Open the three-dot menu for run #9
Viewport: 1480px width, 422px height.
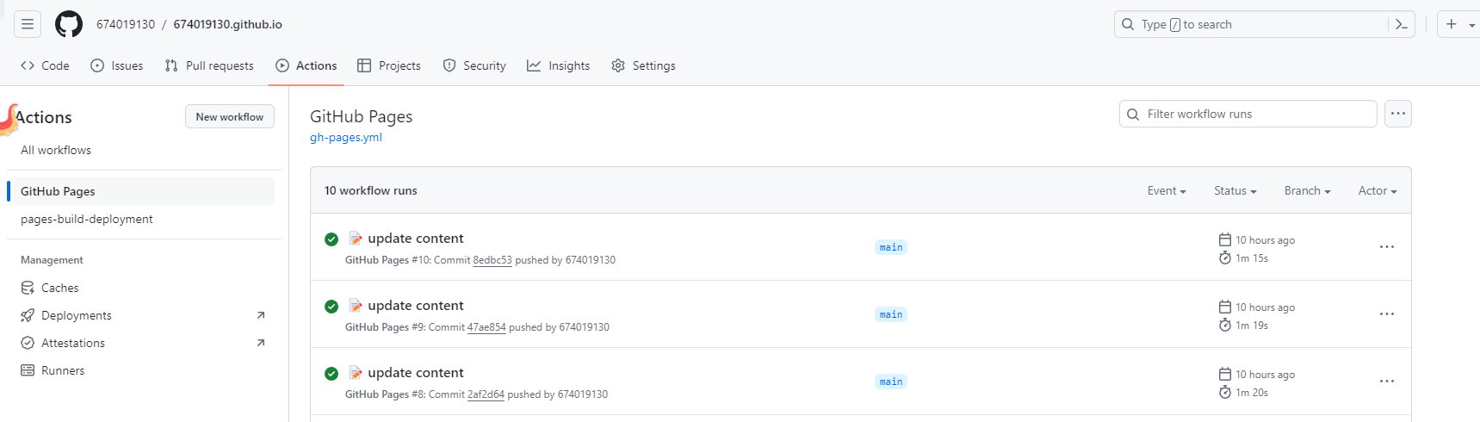(x=1387, y=314)
